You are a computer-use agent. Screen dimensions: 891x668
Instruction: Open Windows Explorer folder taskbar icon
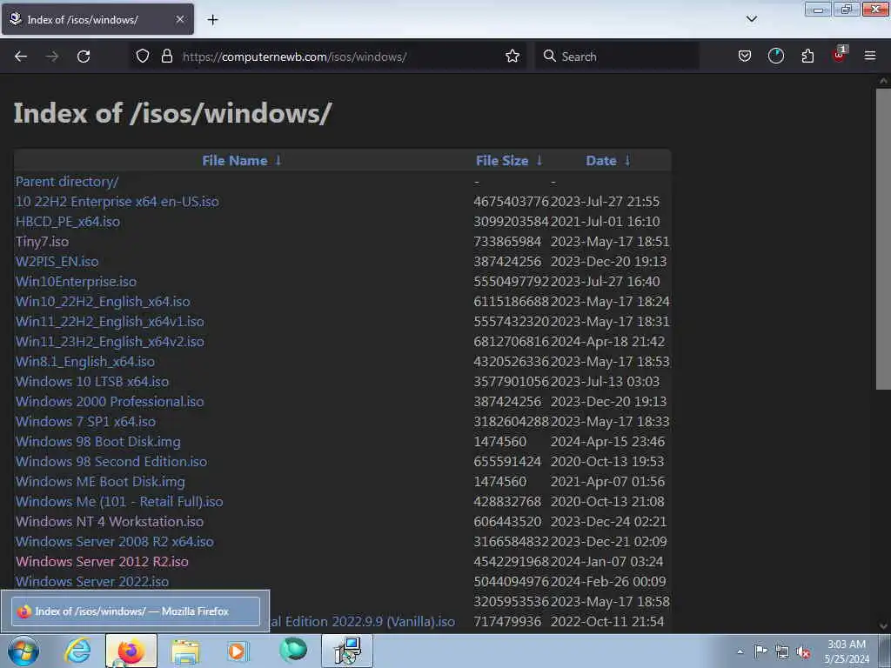click(185, 651)
